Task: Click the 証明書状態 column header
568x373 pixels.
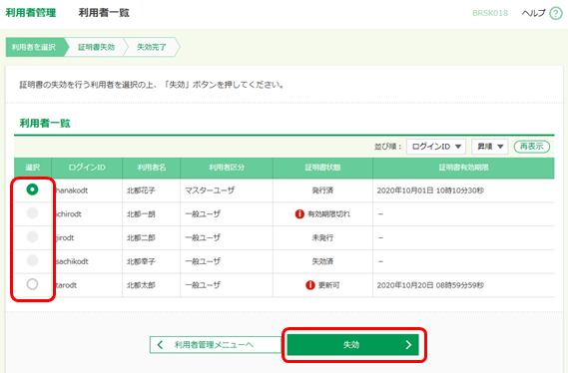Action: pos(322,168)
